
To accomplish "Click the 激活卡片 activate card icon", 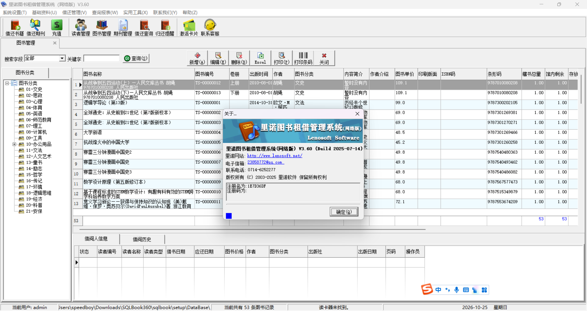I will [x=189, y=28].
